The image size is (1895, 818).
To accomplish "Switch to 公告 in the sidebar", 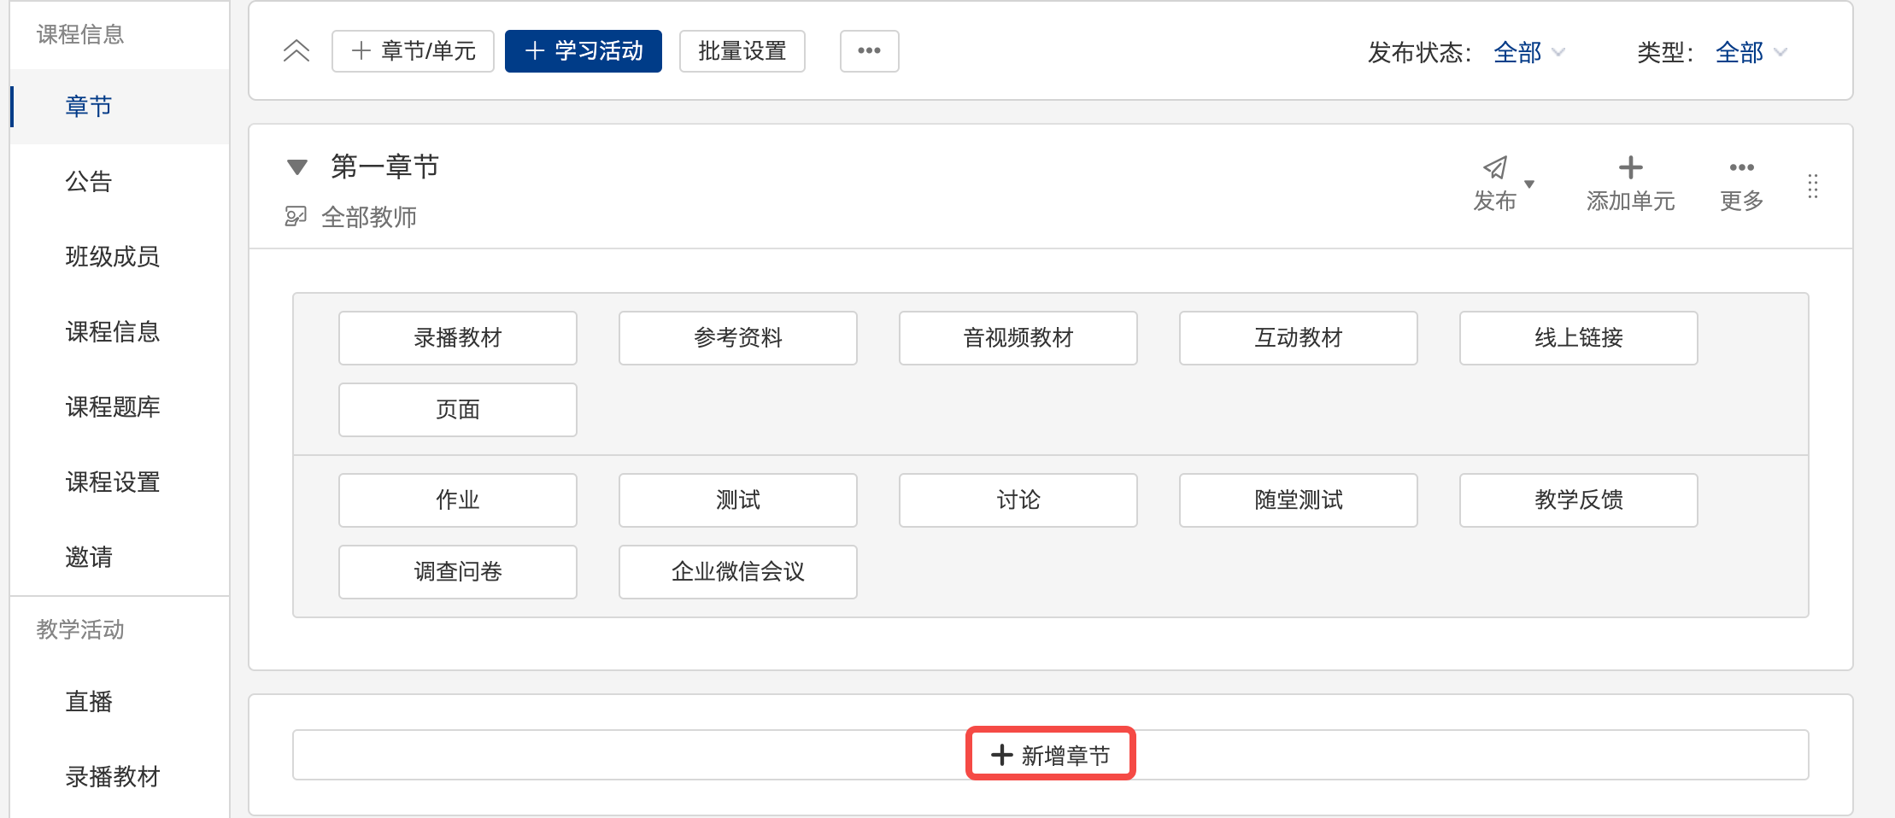I will coord(89,181).
